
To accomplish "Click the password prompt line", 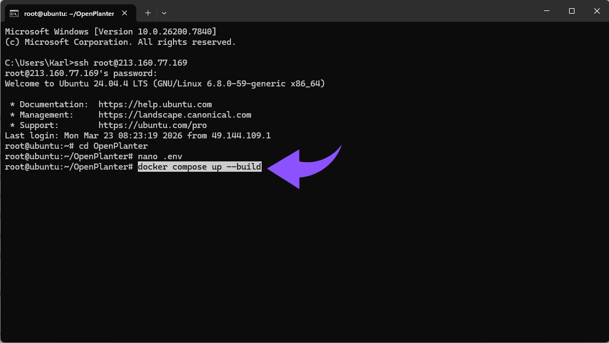I will coord(82,73).
